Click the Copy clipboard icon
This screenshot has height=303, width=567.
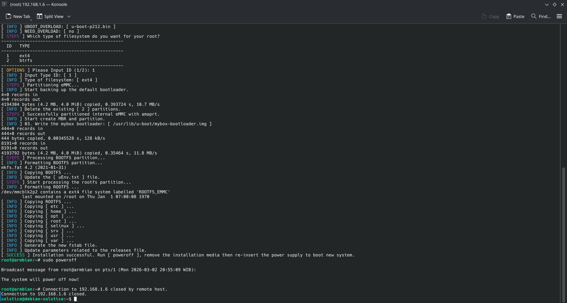click(484, 17)
